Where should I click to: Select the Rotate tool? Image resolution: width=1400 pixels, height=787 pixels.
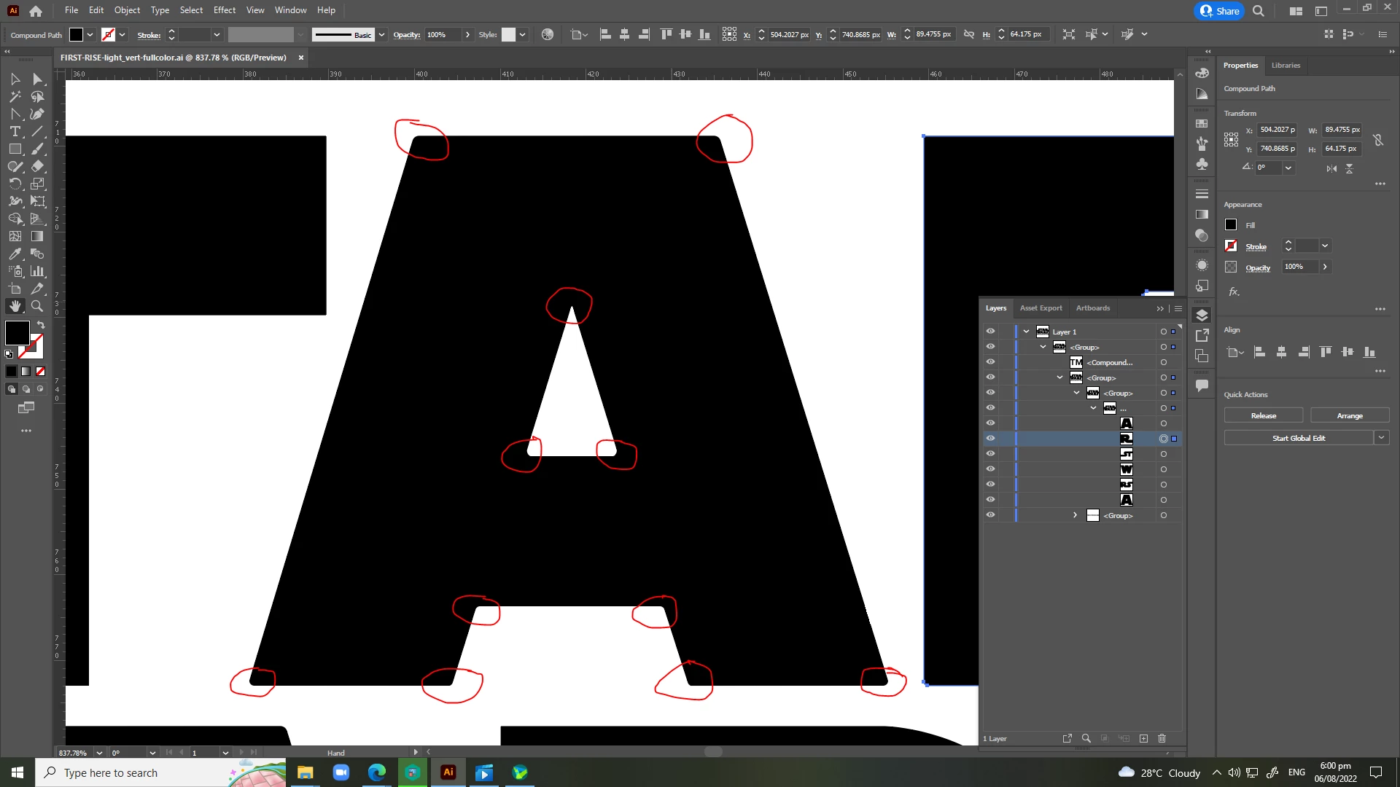click(x=15, y=184)
